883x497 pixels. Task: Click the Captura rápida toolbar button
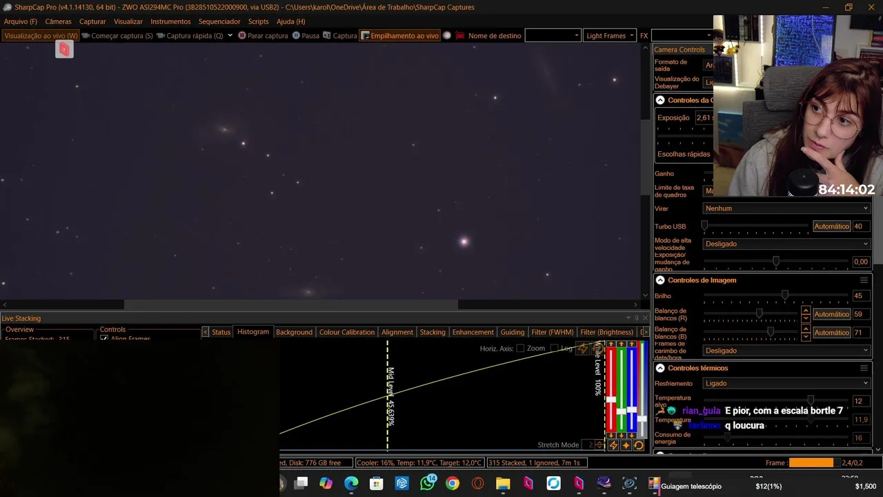pyautogui.click(x=190, y=36)
